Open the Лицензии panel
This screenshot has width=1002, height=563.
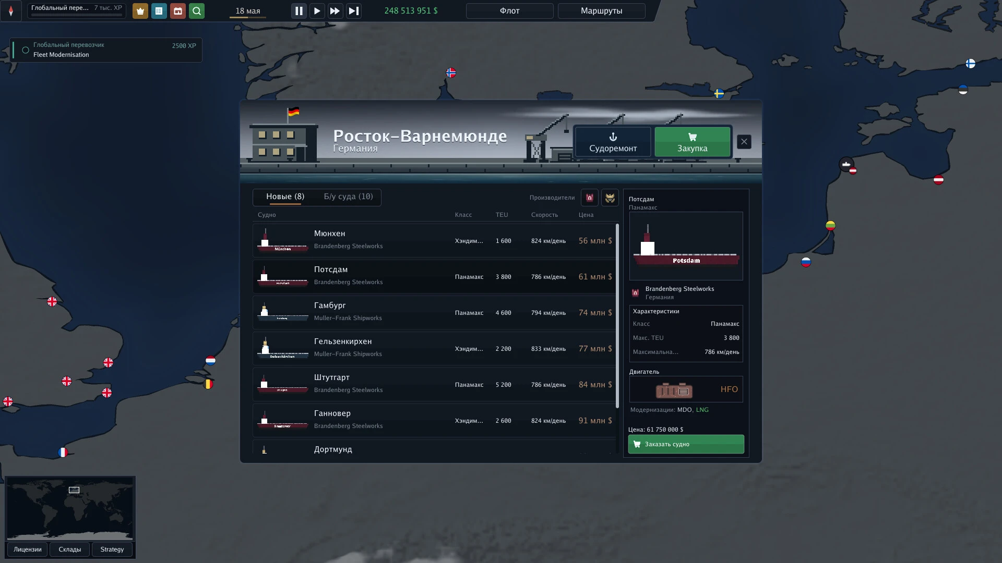tap(28, 549)
